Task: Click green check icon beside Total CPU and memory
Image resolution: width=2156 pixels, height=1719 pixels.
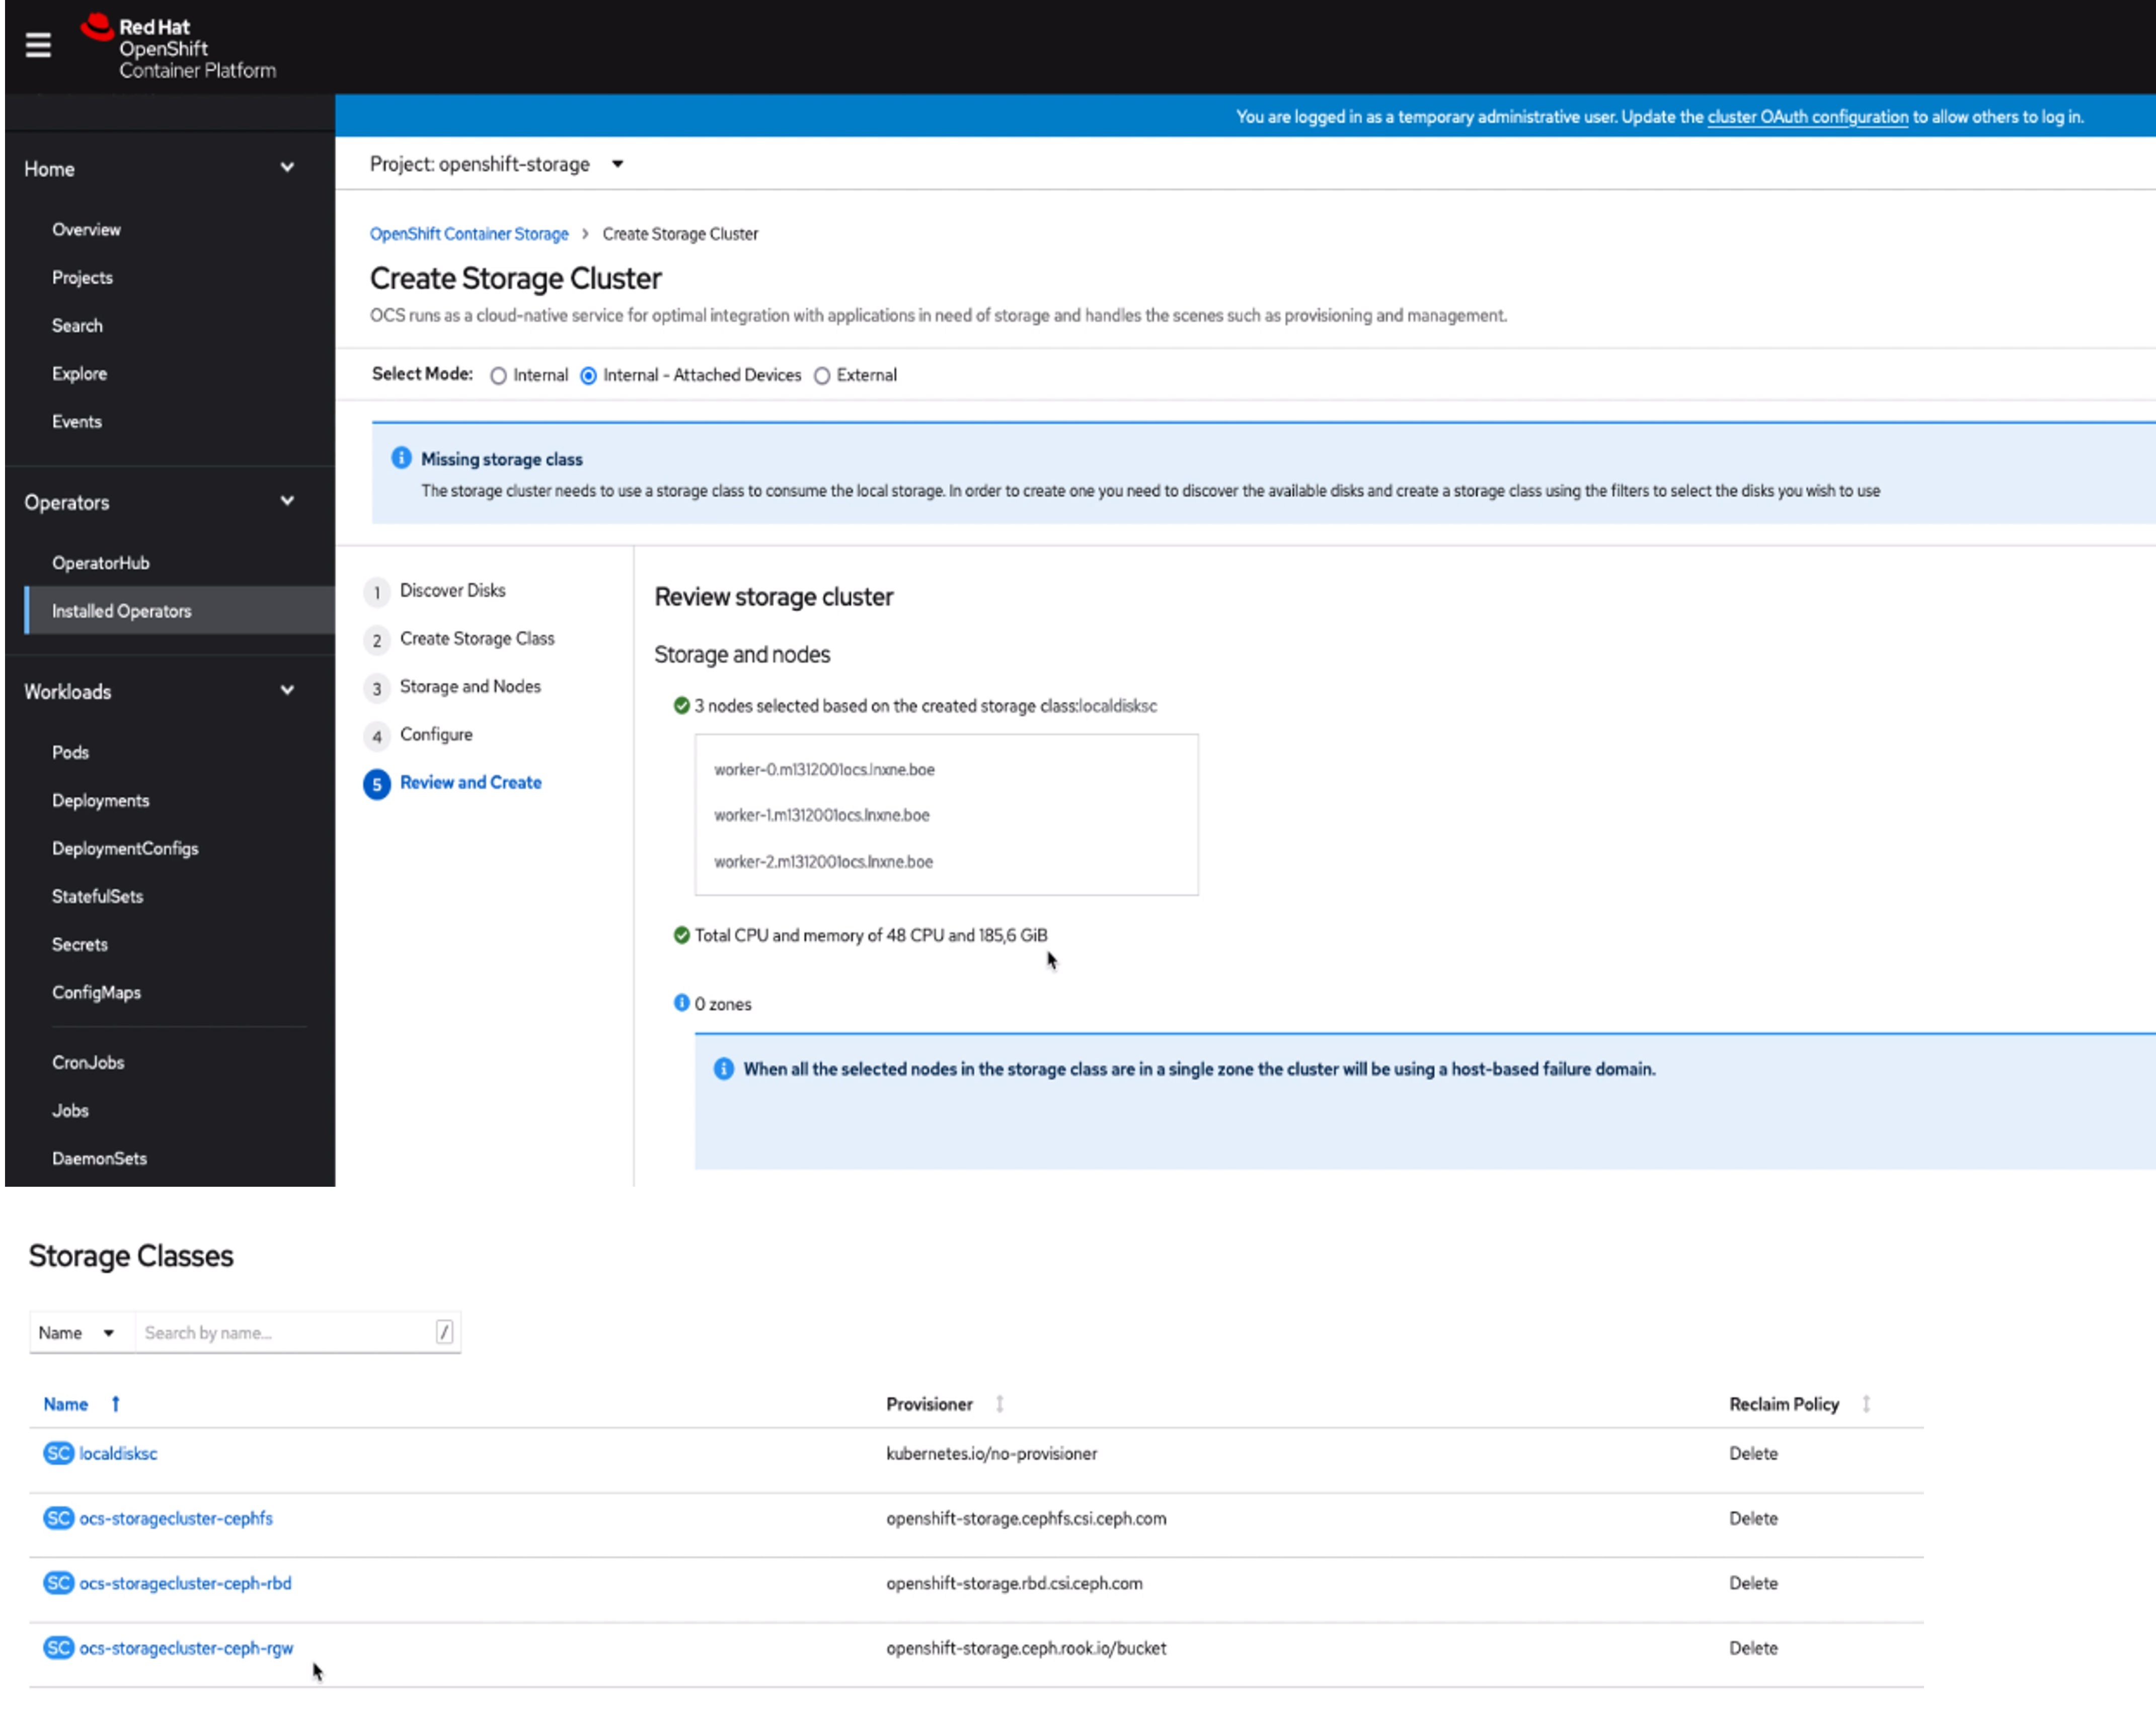Action: (x=681, y=934)
